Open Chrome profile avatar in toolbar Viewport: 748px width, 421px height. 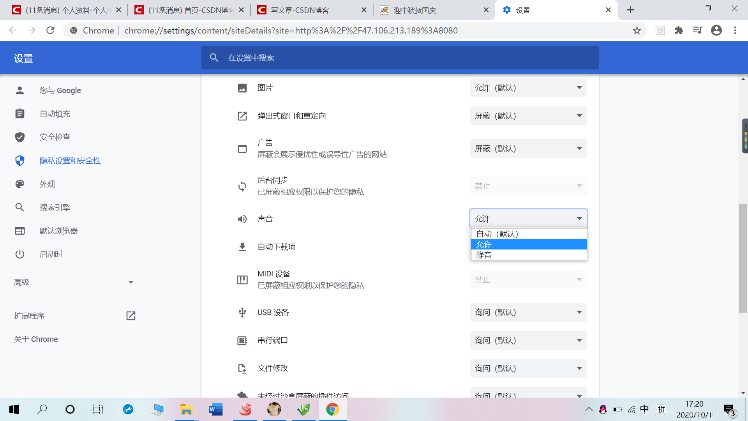(716, 30)
